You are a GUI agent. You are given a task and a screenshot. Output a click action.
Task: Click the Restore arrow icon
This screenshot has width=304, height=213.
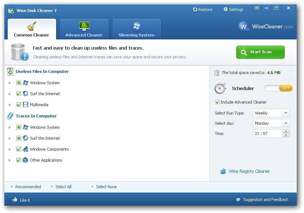pyautogui.click(x=195, y=9)
